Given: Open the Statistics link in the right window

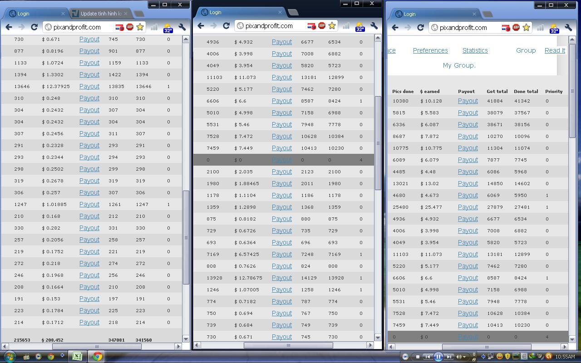Looking at the screenshot, I should (475, 50).
